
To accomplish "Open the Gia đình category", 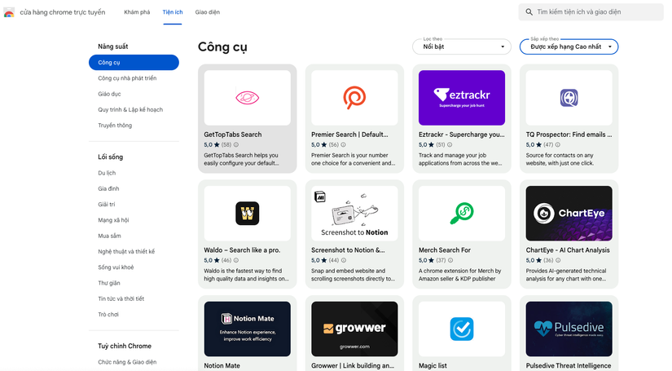I will 108,188.
